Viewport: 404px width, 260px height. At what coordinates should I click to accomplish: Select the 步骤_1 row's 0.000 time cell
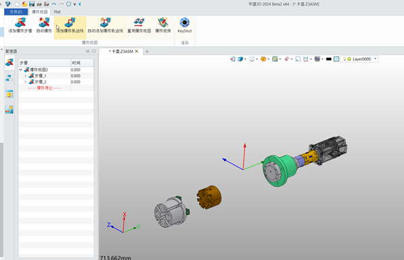[x=82, y=75]
